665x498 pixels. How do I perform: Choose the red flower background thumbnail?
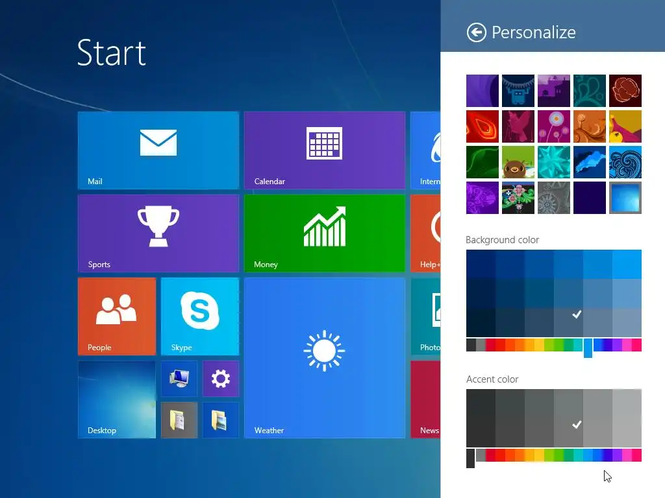pos(625,91)
